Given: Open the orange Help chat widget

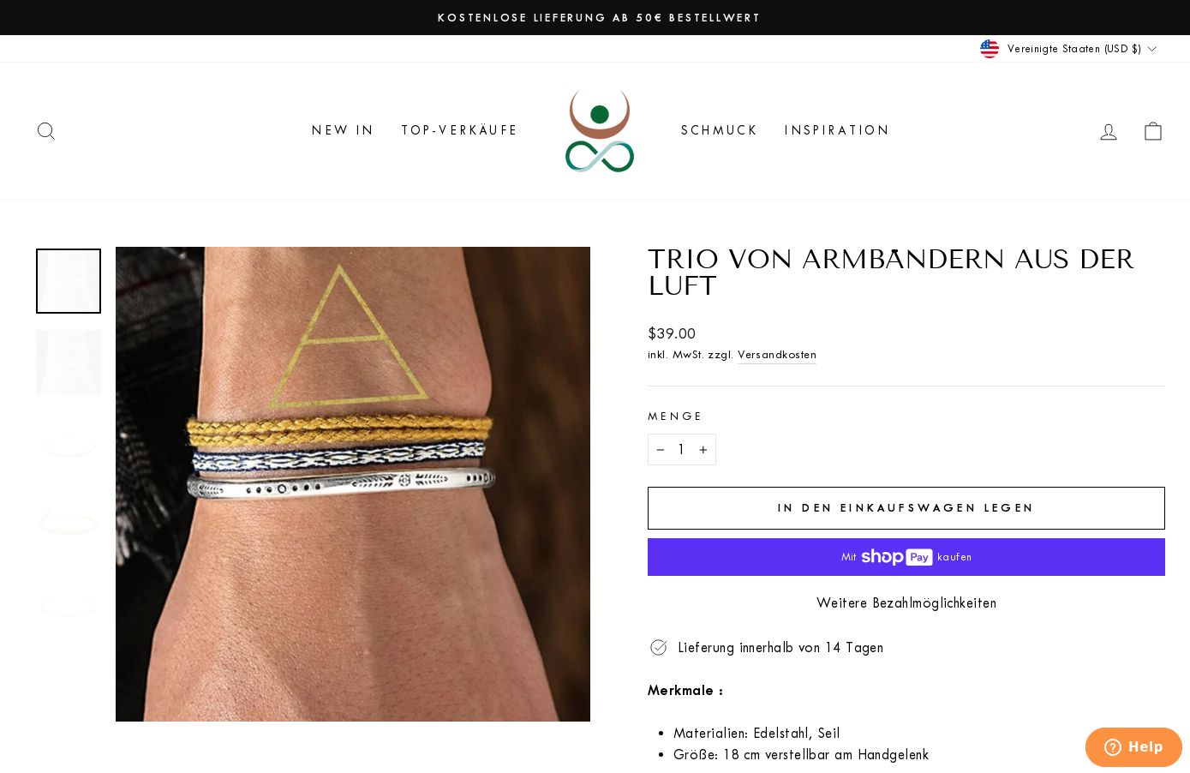Looking at the screenshot, I should [x=1133, y=747].
